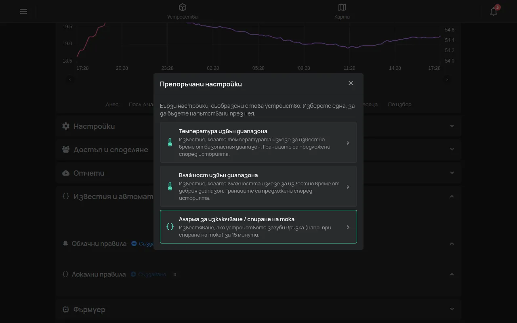
Task: Select the По избор time range tab
Action: [x=399, y=104]
